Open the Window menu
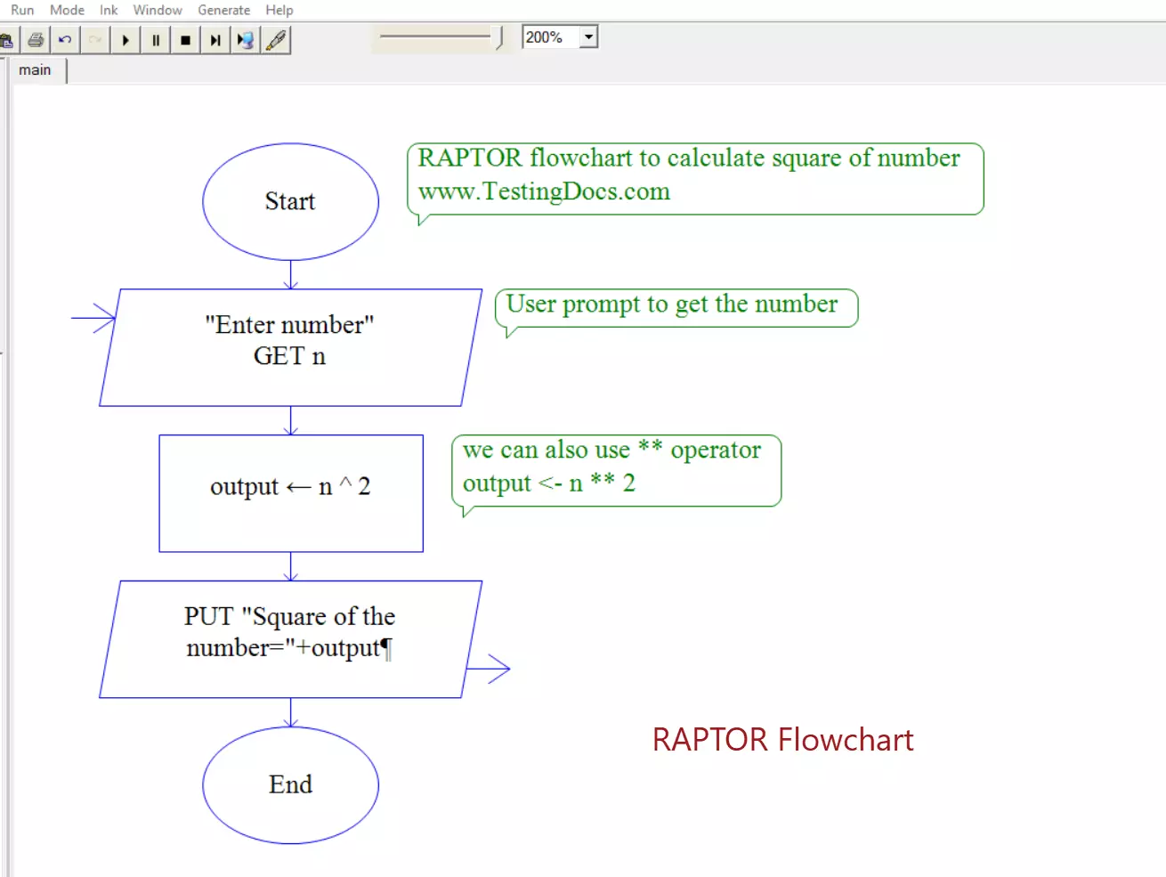 (158, 10)
